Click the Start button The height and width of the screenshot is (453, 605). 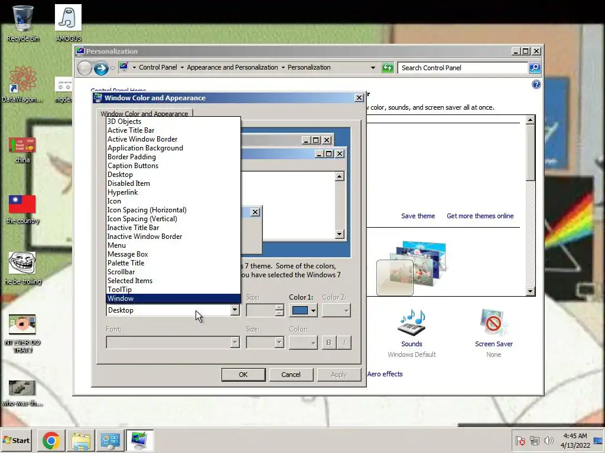coord(16,440)
